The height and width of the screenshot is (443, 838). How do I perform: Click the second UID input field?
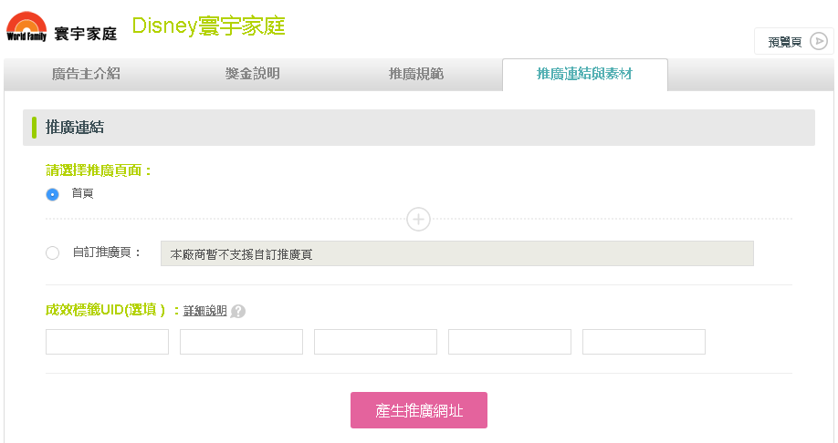pos(241,342)
